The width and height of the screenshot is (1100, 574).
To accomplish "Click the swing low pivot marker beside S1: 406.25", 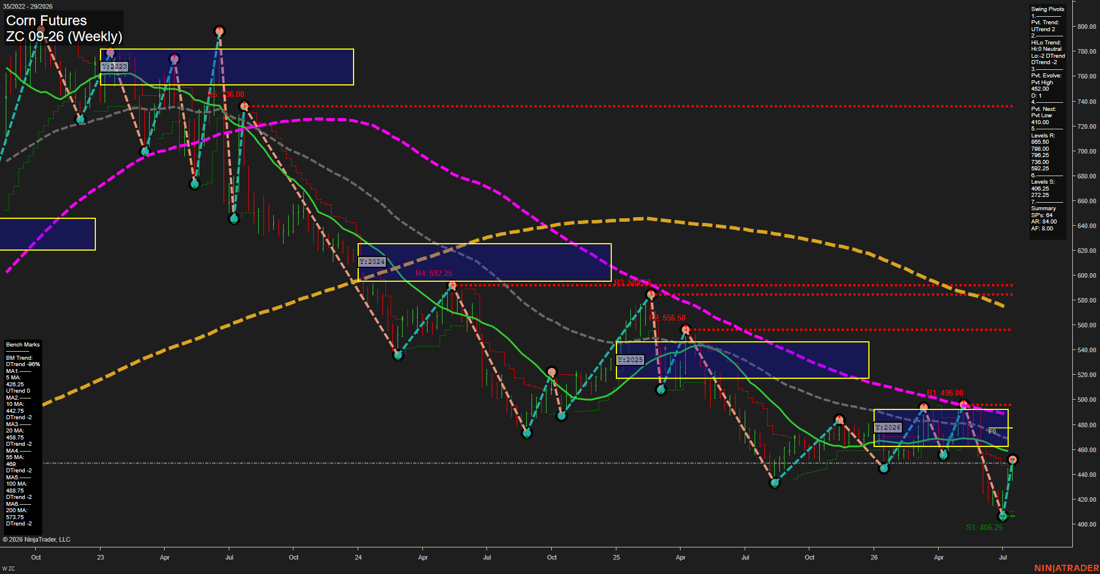I will tap(1003, 516).
